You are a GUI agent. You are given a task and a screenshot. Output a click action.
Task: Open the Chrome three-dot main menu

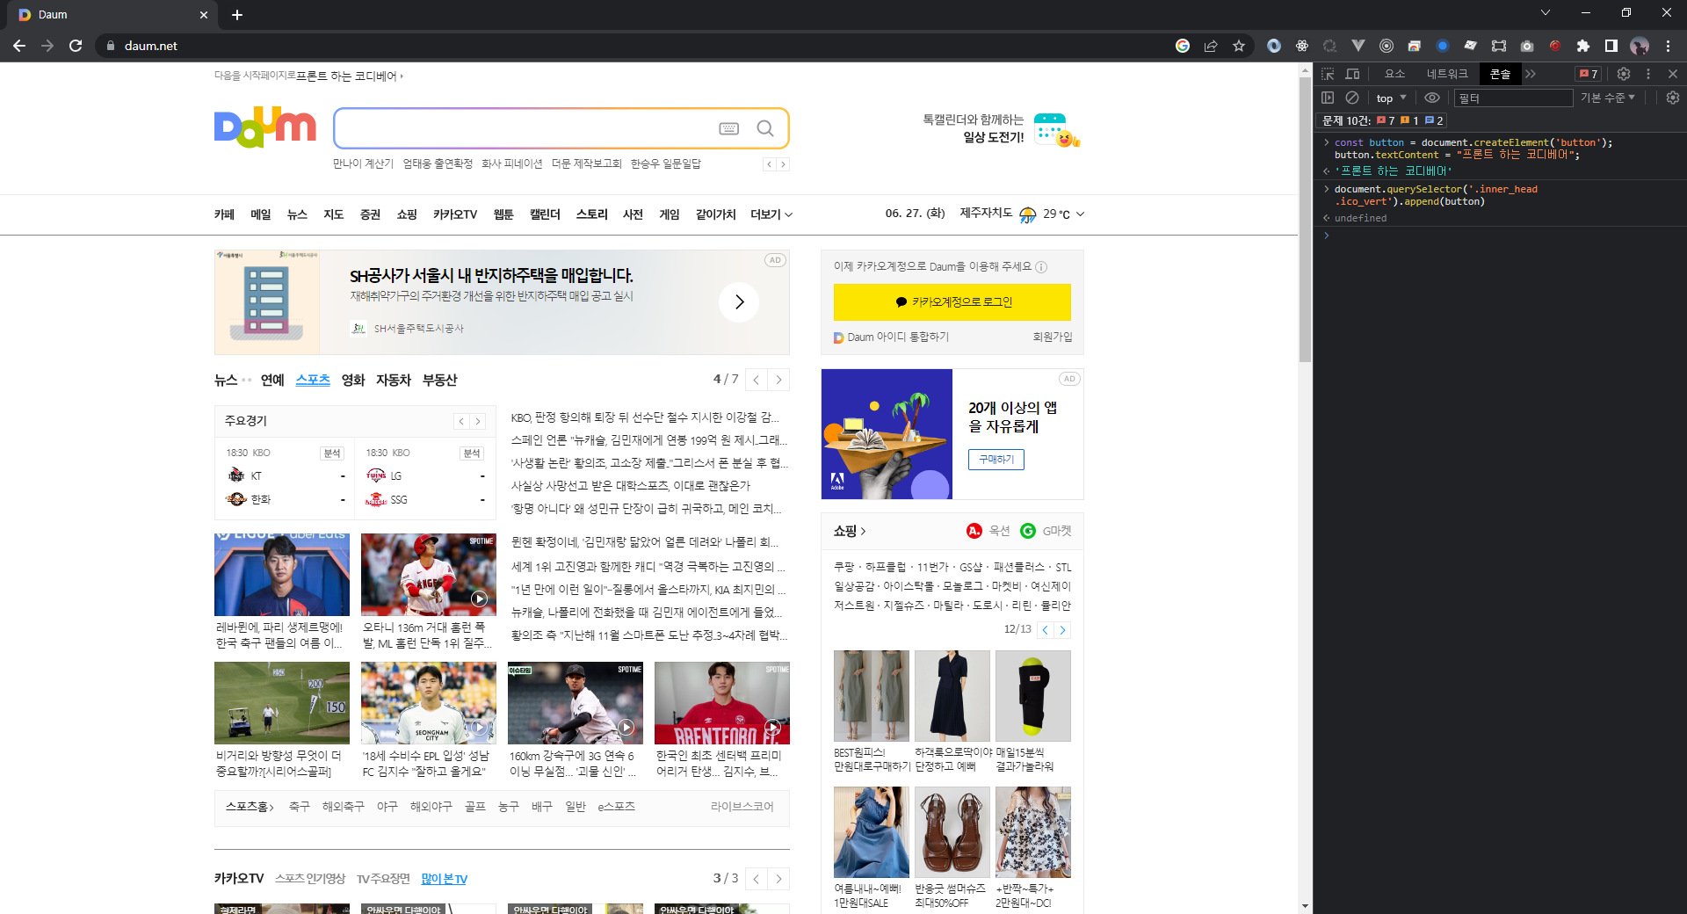coord(1668,46)
